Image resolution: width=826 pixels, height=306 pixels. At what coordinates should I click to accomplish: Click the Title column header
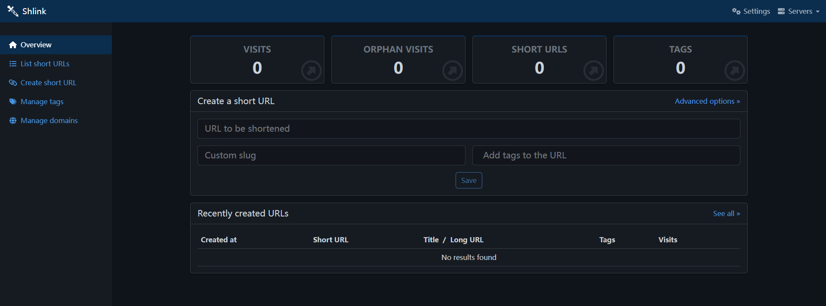tap(431, 240)
